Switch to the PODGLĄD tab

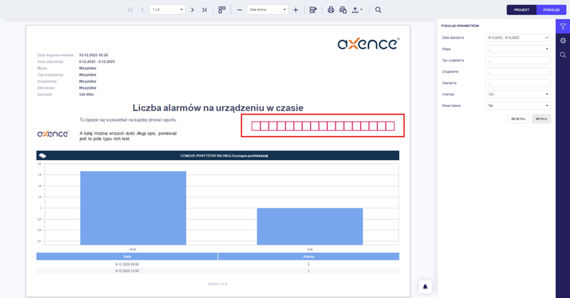click(x=551, y=10)
